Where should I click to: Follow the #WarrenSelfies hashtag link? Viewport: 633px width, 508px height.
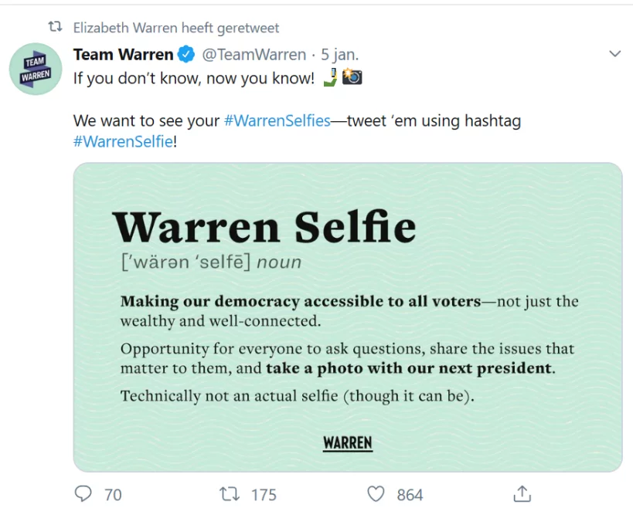[x=277, y=121]
